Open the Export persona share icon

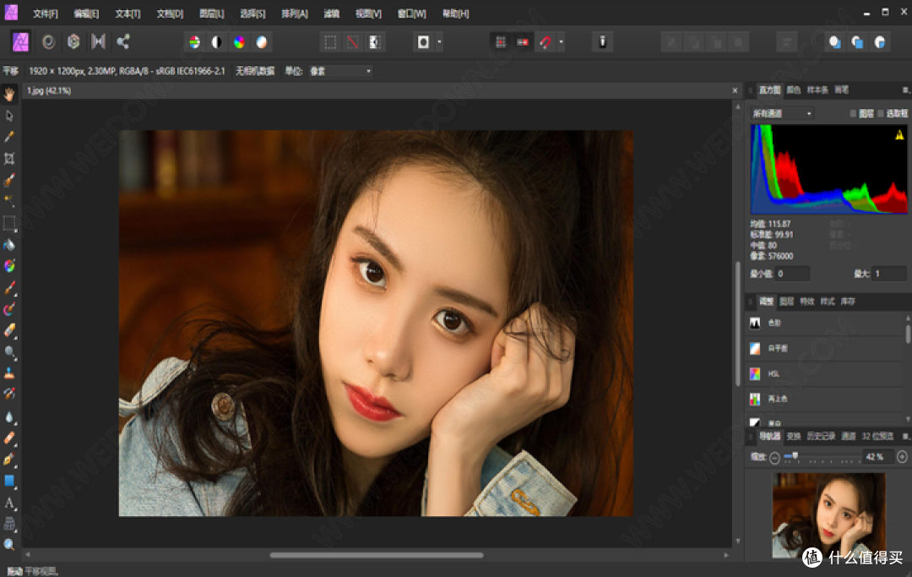click(x=122, y=42)
